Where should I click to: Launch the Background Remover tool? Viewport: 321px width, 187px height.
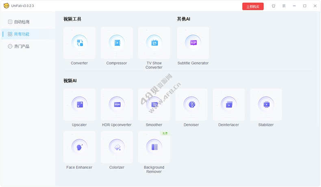(x=154, y=147)
